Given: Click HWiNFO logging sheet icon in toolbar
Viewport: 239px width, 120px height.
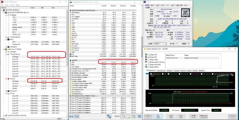Looking at the screenshot, I should [x=128, y=116].
